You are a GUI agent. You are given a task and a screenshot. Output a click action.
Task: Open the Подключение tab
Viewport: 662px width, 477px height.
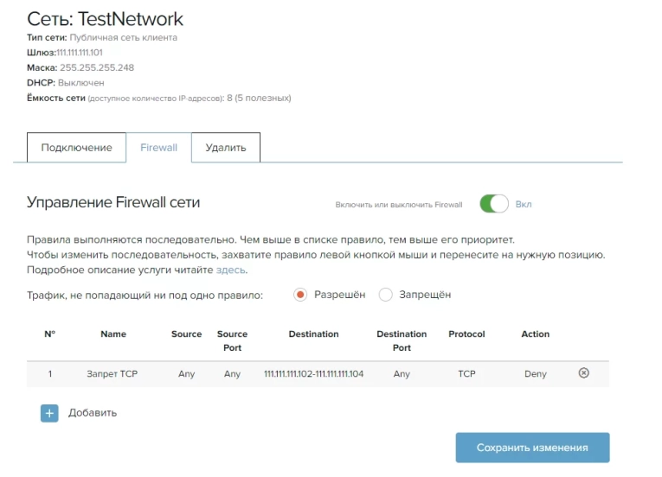tap(76, 148)
